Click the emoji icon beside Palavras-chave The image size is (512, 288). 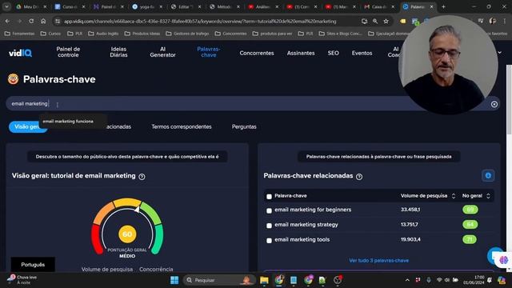point(13,79)
